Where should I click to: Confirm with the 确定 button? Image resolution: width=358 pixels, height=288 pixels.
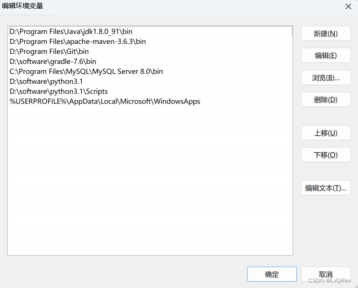point(272,274)
